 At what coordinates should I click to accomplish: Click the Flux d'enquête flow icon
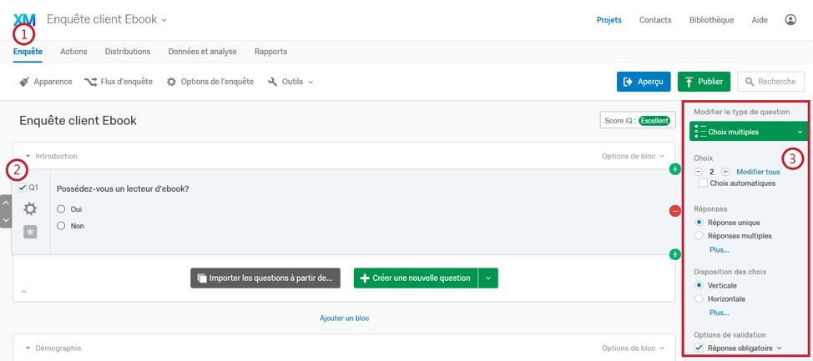click(x=91, y=82)
